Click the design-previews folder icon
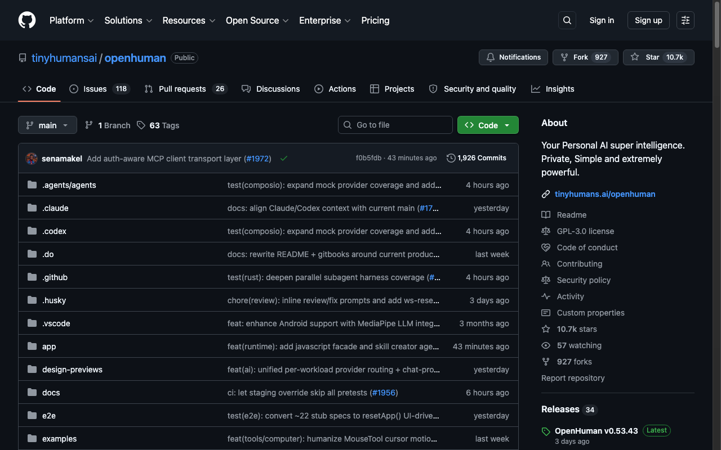The width and height of the screenshot is (721, 450). (x=32, y=370)
